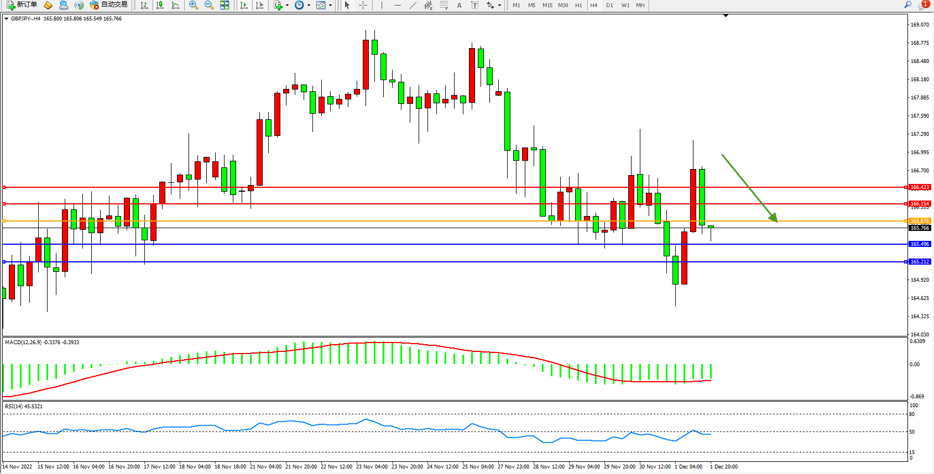Open the chart templates dropdown

(x=330, y=5)
